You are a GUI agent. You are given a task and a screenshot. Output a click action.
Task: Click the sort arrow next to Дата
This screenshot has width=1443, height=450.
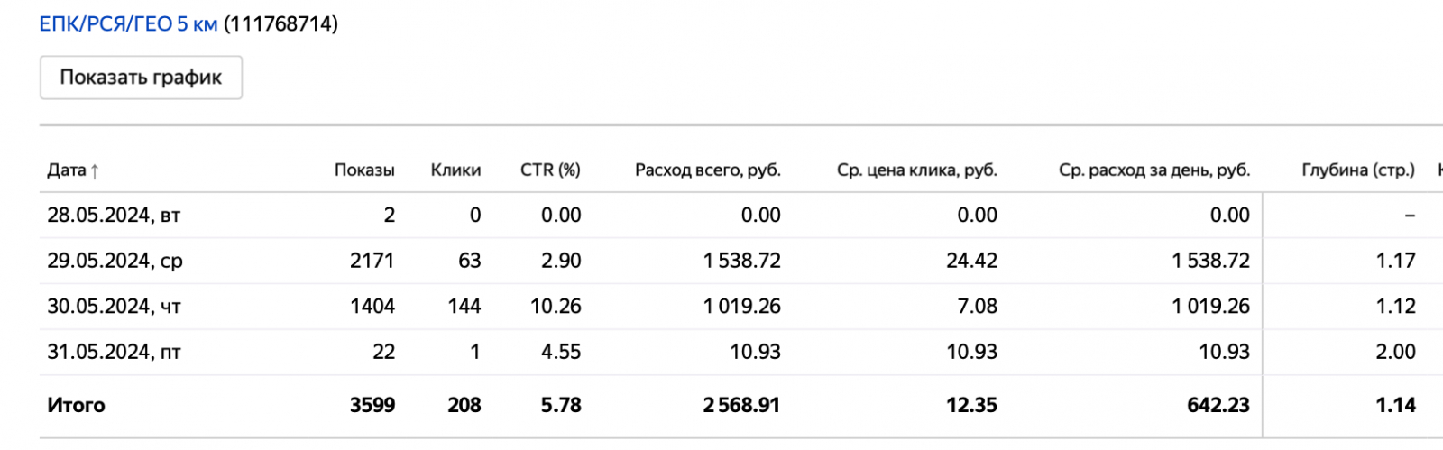pyautogui.click(x=95, y=170)
